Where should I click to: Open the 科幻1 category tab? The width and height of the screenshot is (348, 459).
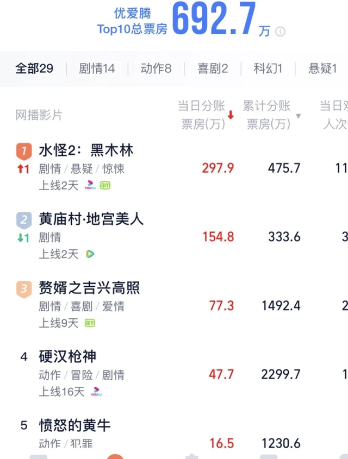268,68
